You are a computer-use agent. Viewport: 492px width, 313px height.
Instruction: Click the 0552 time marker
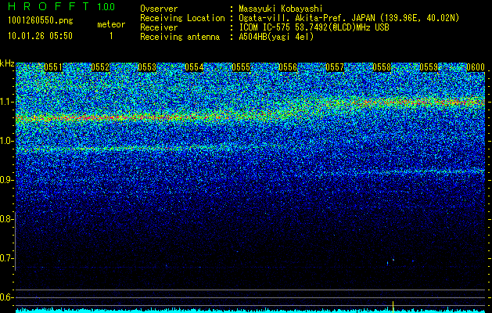[100, 67]
